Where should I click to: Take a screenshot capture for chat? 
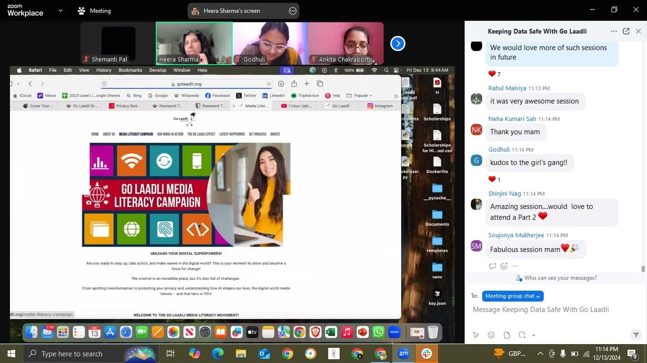tap(522, 335)
